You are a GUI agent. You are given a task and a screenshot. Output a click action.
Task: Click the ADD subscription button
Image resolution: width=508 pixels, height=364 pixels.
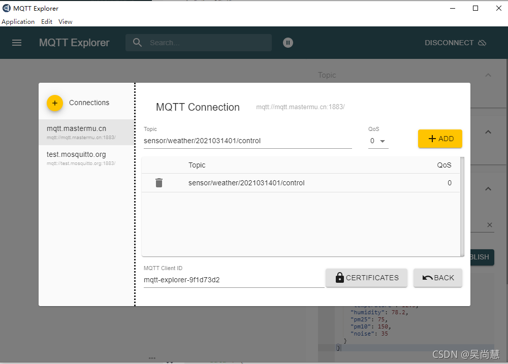tap(440, 139)
